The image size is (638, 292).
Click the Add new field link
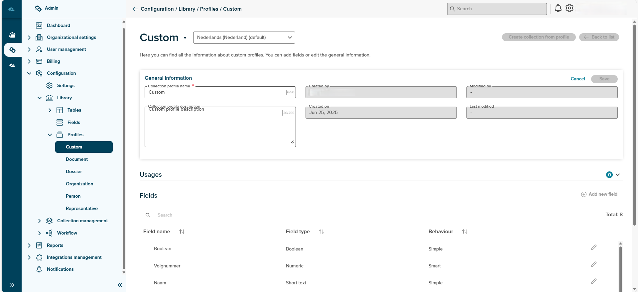pos(602,194)
